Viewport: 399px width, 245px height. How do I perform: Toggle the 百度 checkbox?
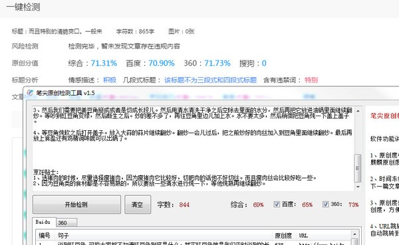tap(277, 204)
